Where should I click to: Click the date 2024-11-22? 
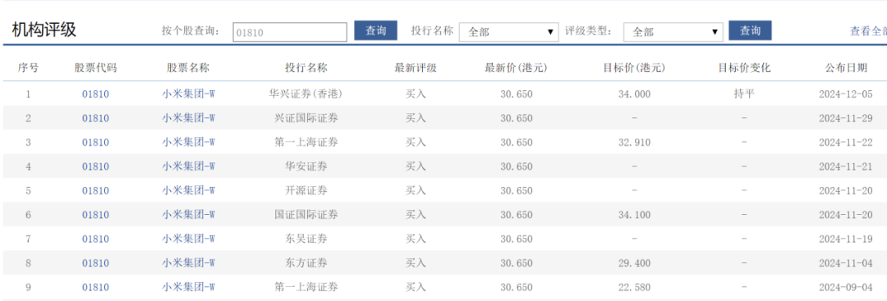(846, 143)
